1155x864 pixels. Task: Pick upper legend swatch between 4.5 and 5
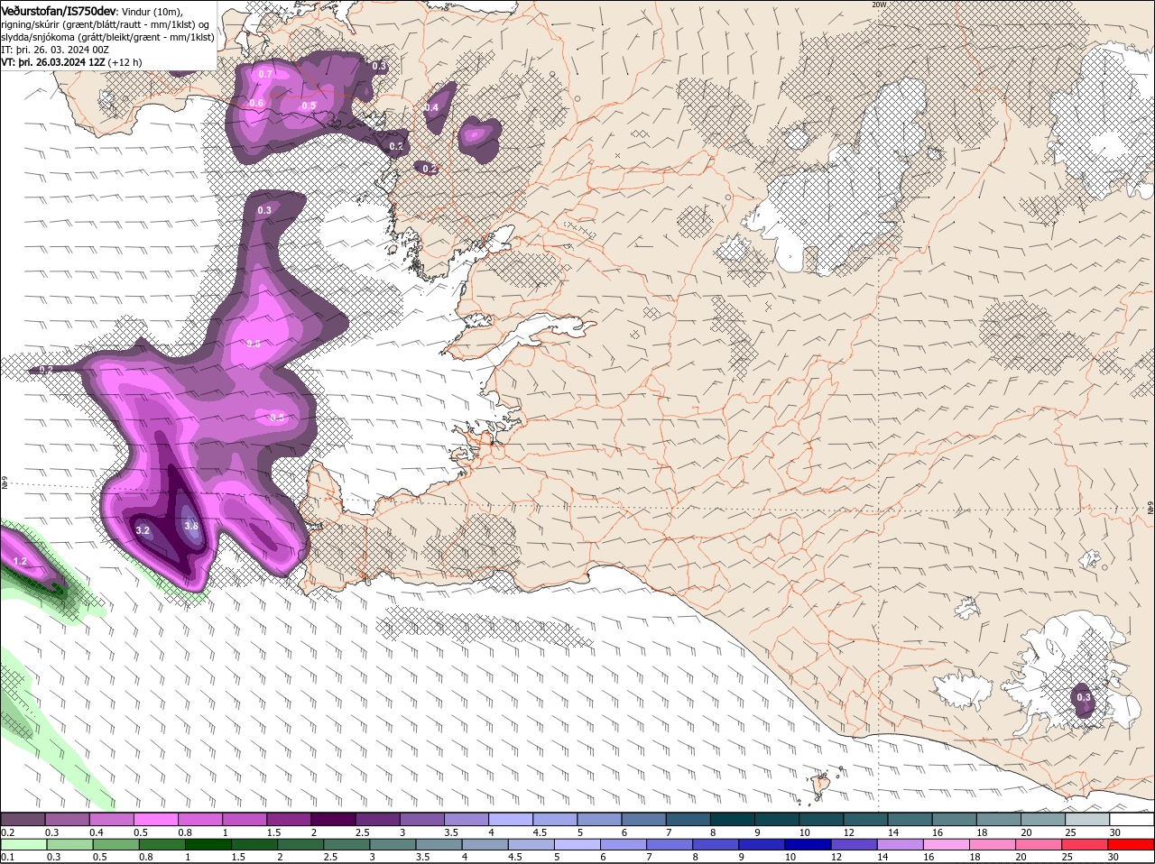click(555, 819)
